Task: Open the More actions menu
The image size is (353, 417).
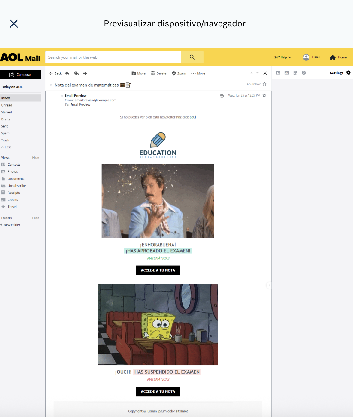Action: click(x=198, y=73)
